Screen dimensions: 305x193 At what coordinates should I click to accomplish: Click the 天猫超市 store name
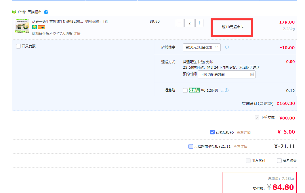pyautogui.click(x=35, y=12)
